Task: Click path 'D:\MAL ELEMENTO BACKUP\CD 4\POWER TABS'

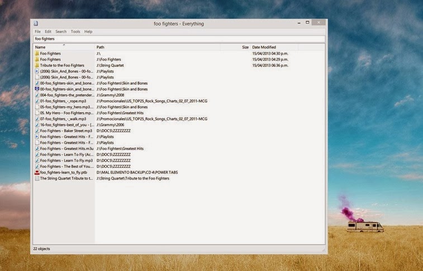Action: (x=137, y=172)
